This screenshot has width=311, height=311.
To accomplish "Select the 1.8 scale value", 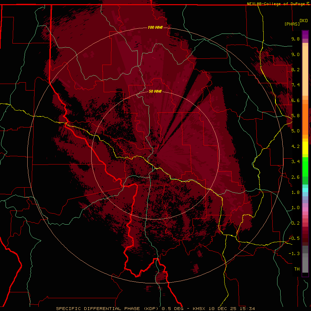I will pyautogui.click(x=295, y=192).
